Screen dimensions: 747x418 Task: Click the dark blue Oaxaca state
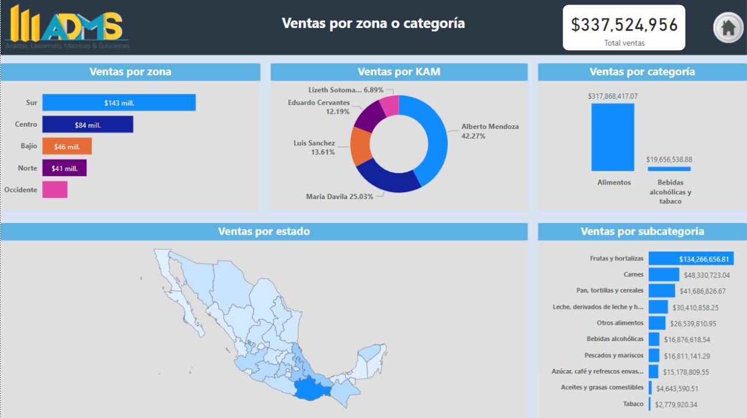311,388
